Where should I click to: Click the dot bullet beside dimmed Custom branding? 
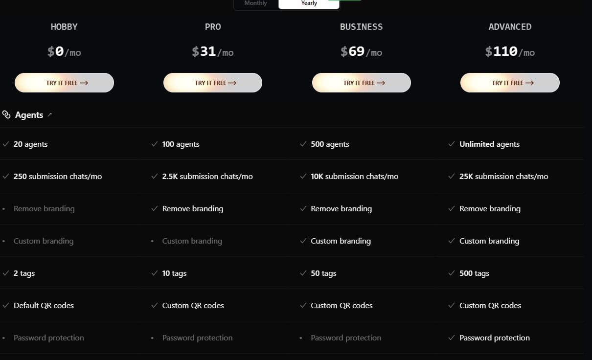click(4, 241)
